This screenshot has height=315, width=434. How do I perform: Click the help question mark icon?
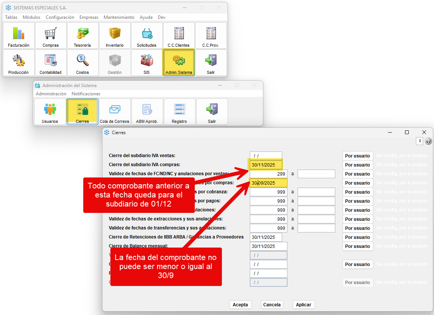pyautogui.click(x=428, y=141)
